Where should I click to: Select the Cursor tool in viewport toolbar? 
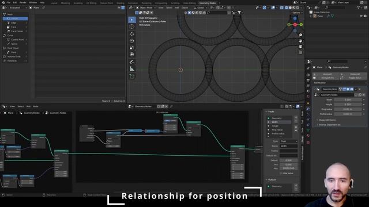(x=132, y=26)
